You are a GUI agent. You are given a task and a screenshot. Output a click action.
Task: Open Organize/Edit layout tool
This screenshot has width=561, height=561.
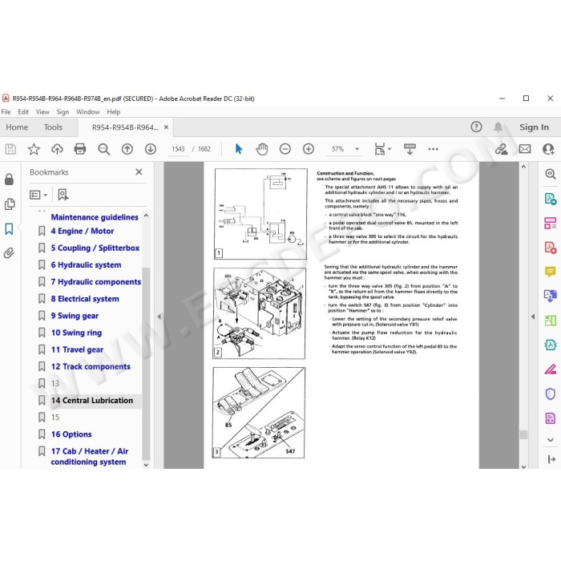(x=551, y=223)
